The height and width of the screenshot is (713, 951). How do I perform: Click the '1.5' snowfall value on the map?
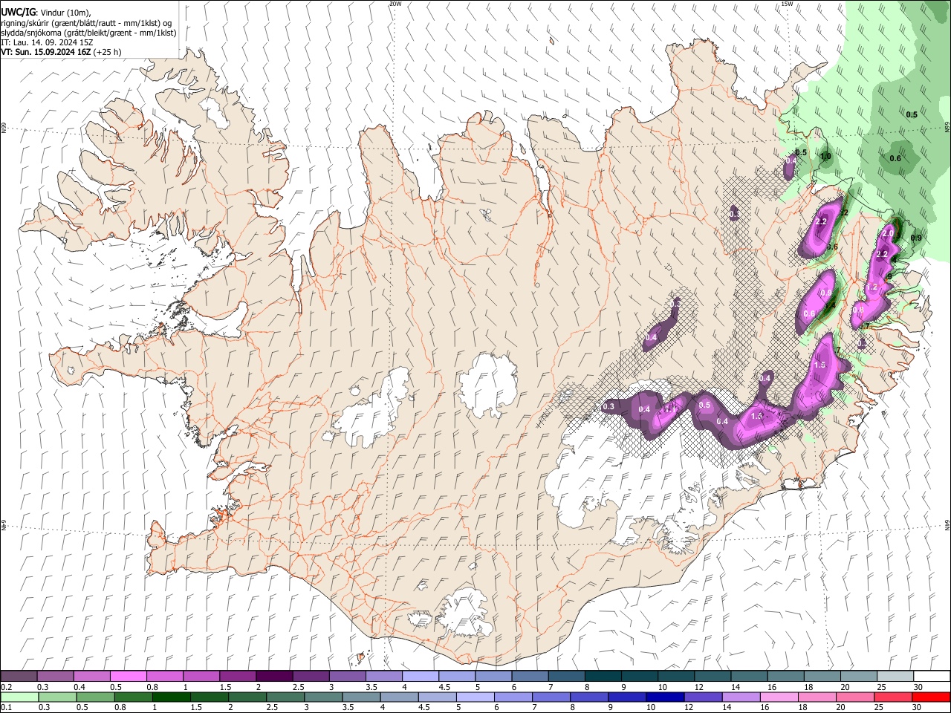tap(820, 365)
